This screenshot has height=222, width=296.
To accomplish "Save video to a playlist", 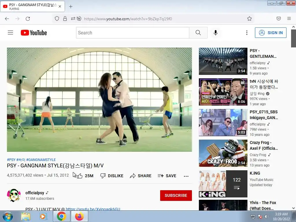I will click(x=167, y=176).
